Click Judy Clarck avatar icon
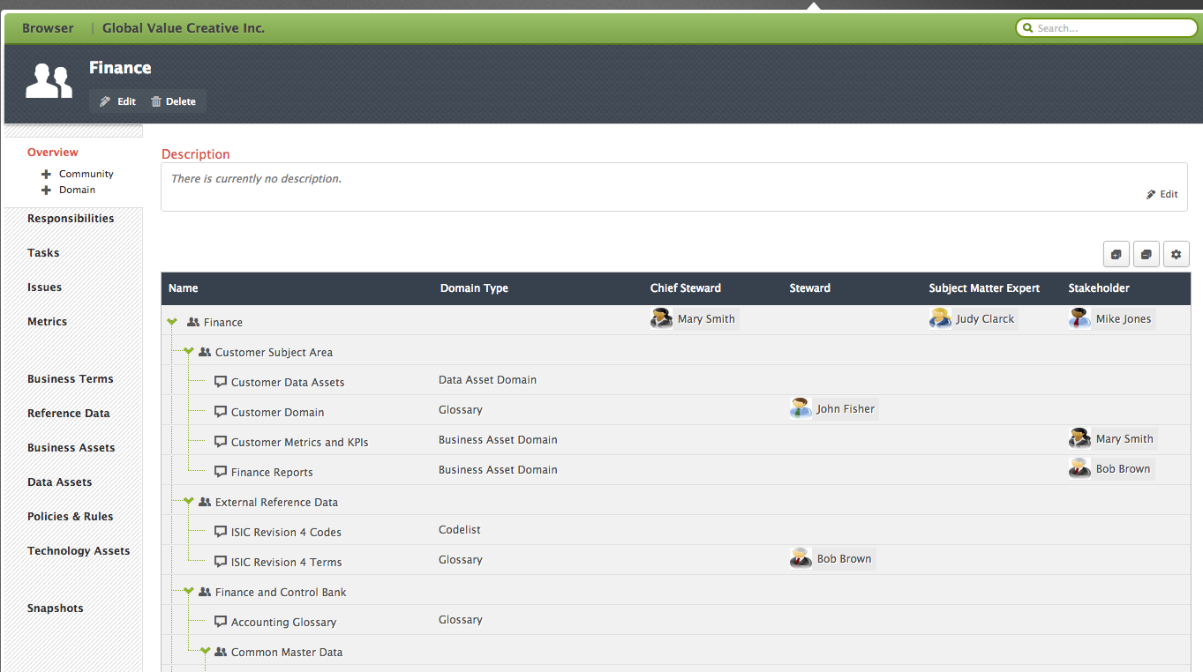This screenshot has width=1203, height=672. point(940,318)
